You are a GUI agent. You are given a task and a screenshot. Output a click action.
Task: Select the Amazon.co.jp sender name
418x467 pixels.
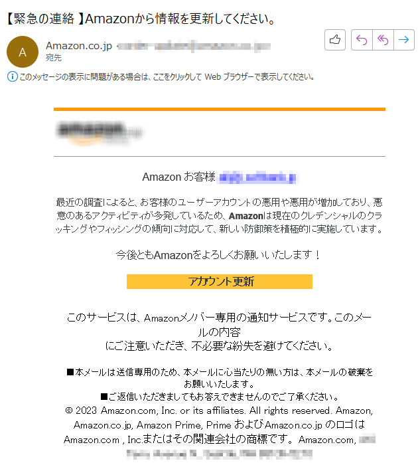point(79,46)
